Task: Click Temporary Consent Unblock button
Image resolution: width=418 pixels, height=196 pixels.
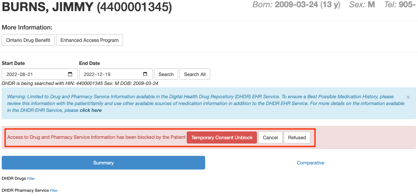Action: (x=222, y=137)
